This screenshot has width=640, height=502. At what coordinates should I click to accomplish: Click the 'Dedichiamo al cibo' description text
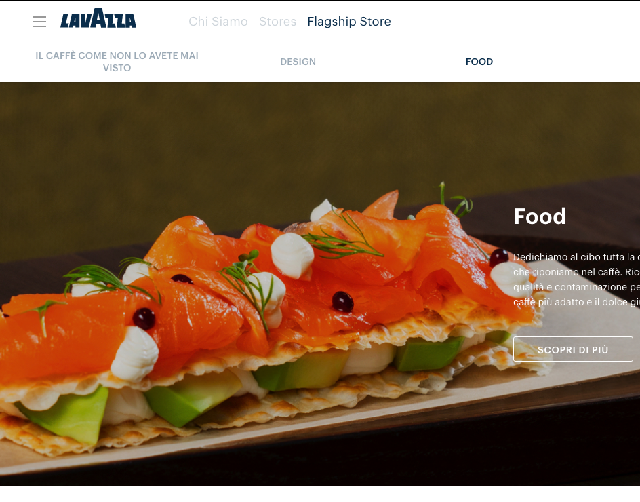click(576, 279)
